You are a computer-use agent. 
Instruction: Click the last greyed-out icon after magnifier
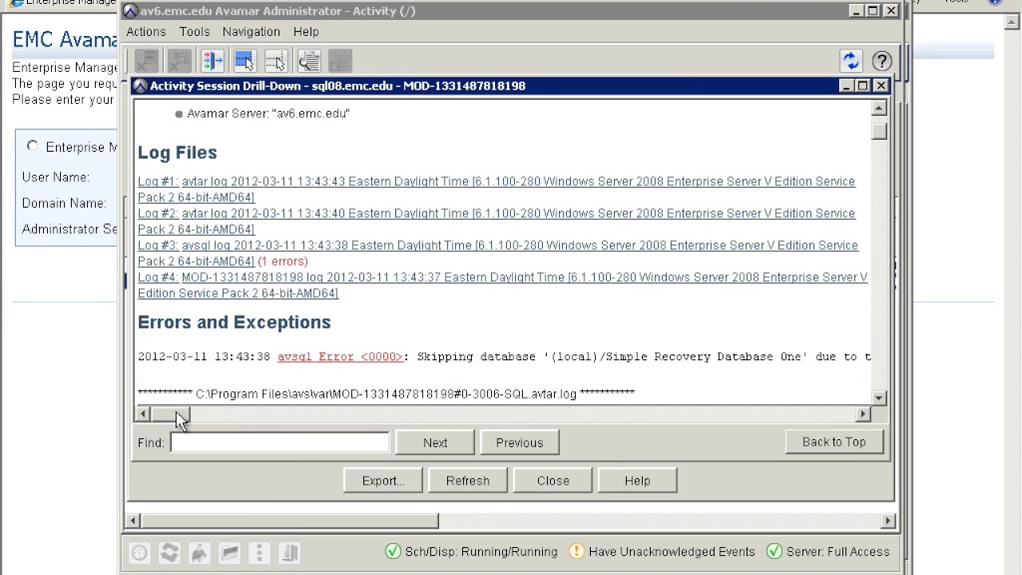(340, 61)
